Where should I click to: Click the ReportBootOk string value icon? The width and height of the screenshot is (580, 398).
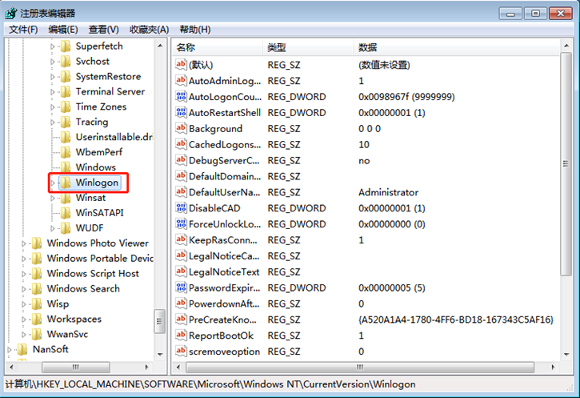click(x=181, y=336)
